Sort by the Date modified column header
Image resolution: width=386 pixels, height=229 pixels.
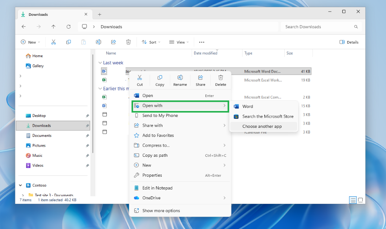205,53
